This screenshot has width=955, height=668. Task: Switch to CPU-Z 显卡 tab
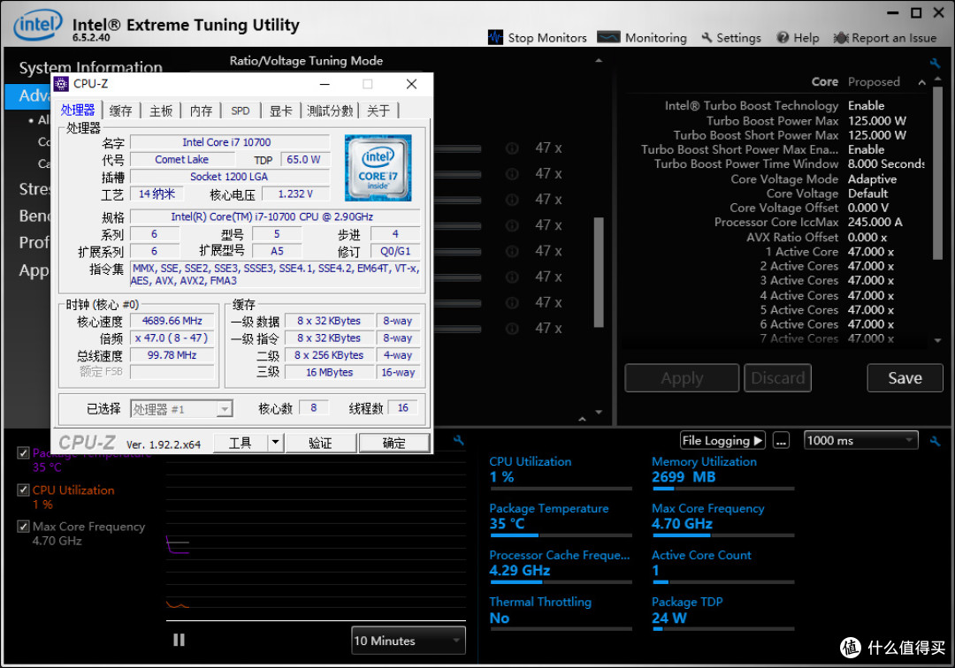coord(281,110)
